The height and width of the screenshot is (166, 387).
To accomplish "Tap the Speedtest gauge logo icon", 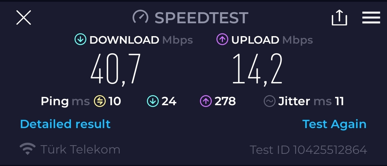I will coord(140,17).
